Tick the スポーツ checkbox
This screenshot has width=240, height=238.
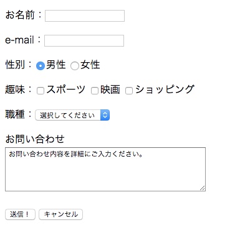[41, 91]
